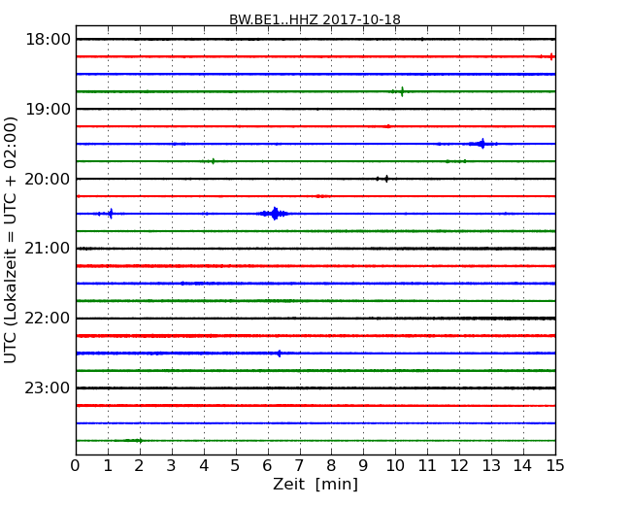
Task: Click x-axis tick label 5
Action: [x=236, y=465]
